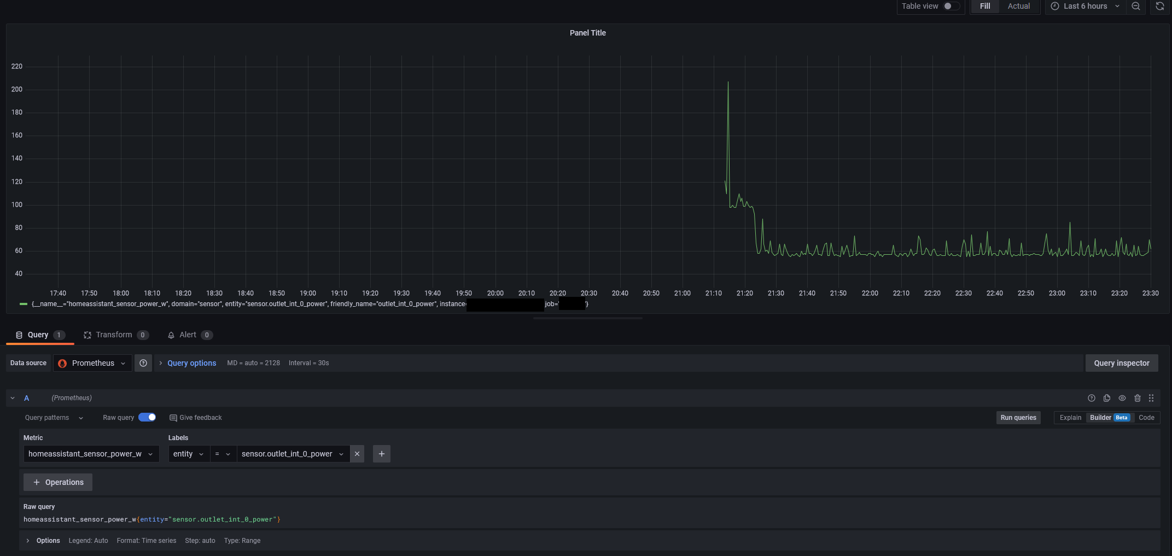Viewport: 1172px width, 556px height.
Task: Duplicate query A with copy icon
Action: pyautogui.click(x=1106, y=398)
